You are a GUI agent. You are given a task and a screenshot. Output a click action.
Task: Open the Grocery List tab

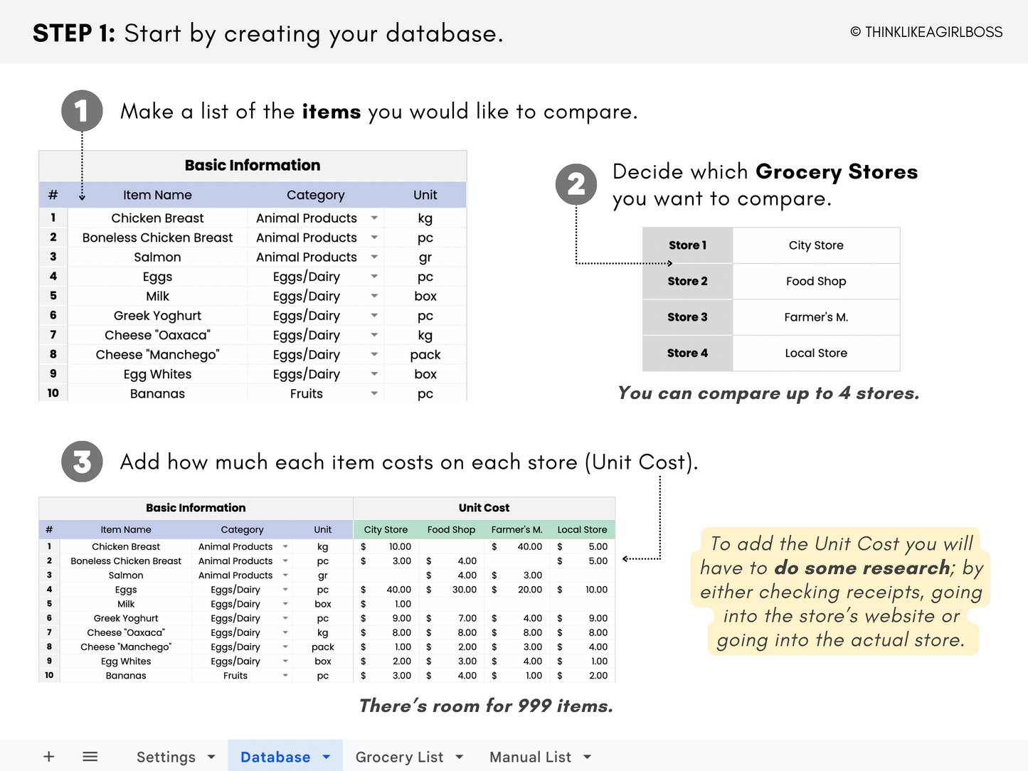click(399, 757)
